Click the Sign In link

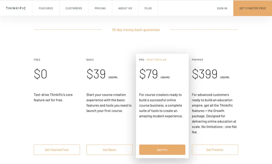(x=222, y=8)
